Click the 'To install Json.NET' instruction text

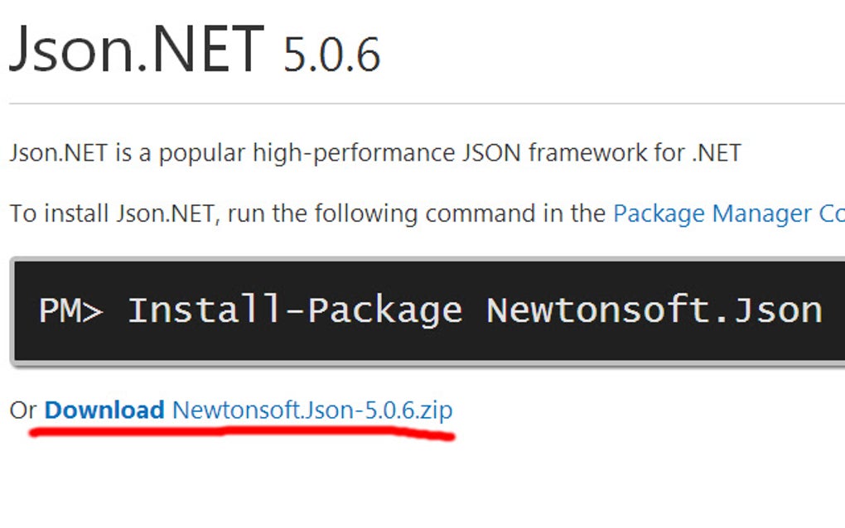click(114, 214)
